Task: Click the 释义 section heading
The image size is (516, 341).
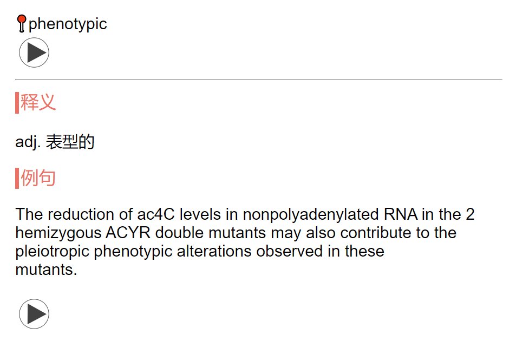Action: (x=38, y=102)
